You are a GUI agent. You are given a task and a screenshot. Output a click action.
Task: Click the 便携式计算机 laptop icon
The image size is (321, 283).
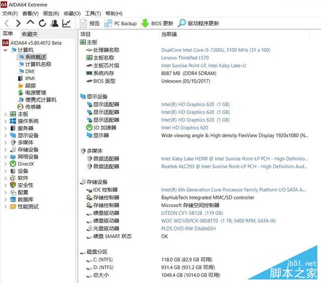(21, 100)
